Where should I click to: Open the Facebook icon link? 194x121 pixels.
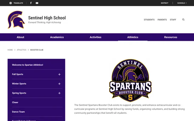pos(31,3)
